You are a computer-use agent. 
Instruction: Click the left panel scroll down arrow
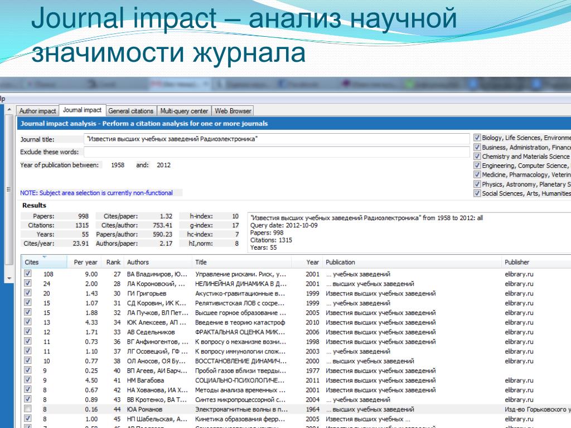click(9, 279)
